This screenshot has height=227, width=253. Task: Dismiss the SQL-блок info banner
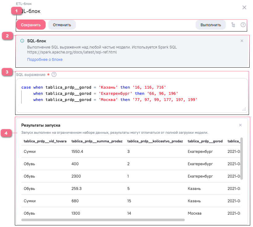click(242, 41)
